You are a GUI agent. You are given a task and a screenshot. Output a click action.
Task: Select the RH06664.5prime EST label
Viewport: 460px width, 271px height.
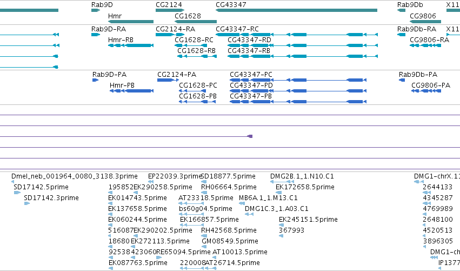229,187
